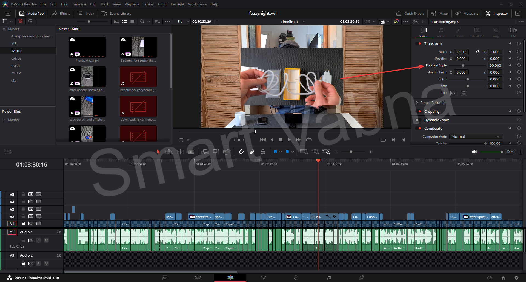Open the Cut page icon

[x=197, y=278]
